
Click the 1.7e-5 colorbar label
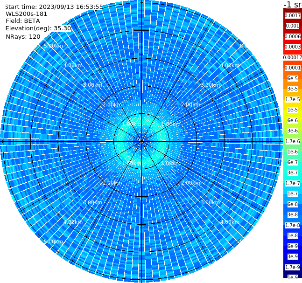tap(293, 99)
